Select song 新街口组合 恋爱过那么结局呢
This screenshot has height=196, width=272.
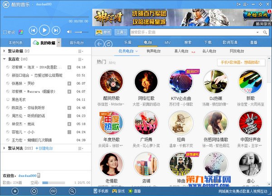(46, 75)
